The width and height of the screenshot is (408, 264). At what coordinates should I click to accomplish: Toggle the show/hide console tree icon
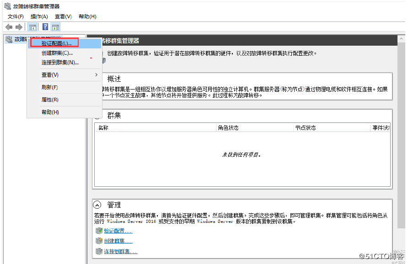click(x=32, y=26)
